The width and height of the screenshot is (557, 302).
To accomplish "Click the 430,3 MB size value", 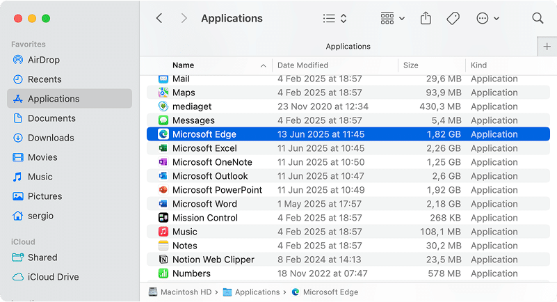I will [439, 106].
